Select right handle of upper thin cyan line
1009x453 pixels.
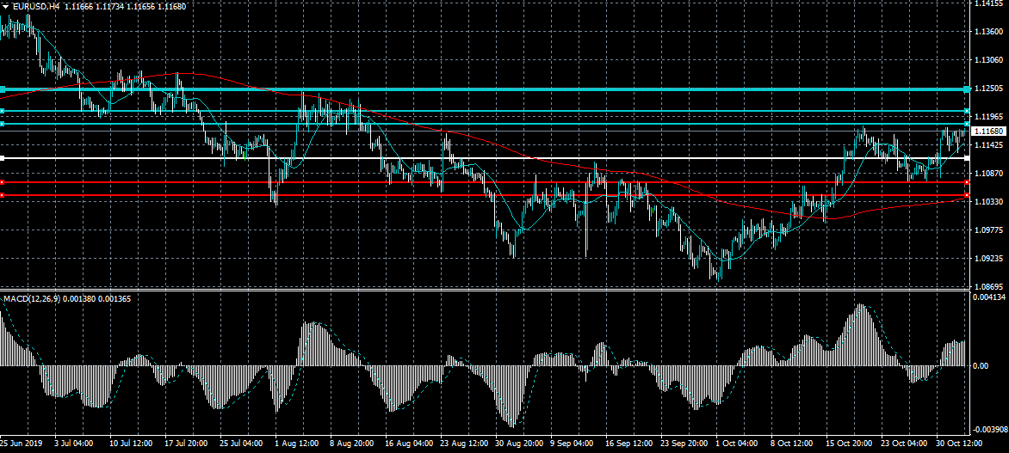tap(967, 111)
